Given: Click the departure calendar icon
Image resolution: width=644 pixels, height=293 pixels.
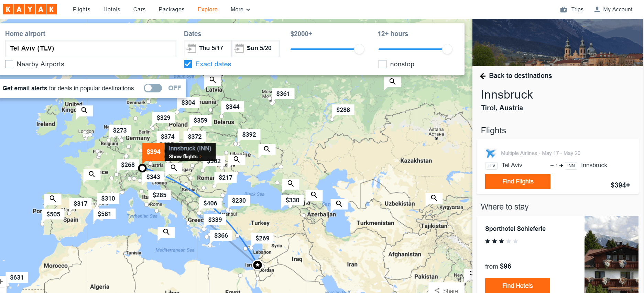Looking at the screenshot, I should (x=192, y=48).
